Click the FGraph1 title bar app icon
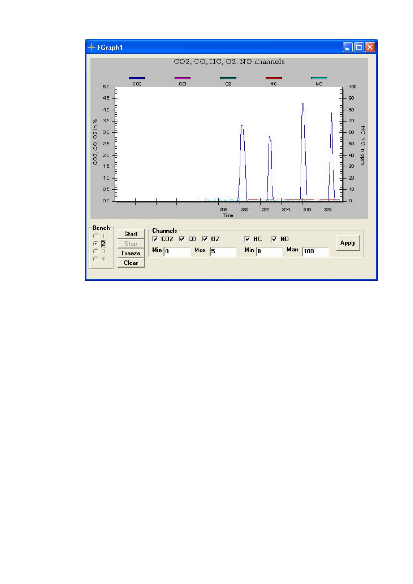 (91, 47)
